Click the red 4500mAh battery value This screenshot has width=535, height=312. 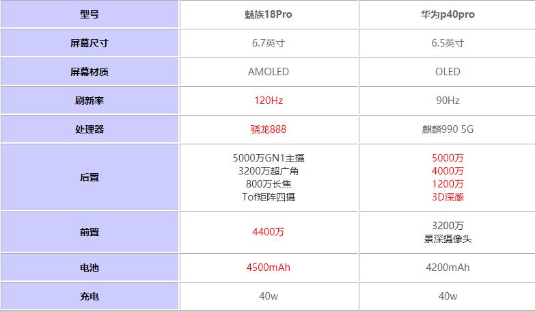coord(269,267)
